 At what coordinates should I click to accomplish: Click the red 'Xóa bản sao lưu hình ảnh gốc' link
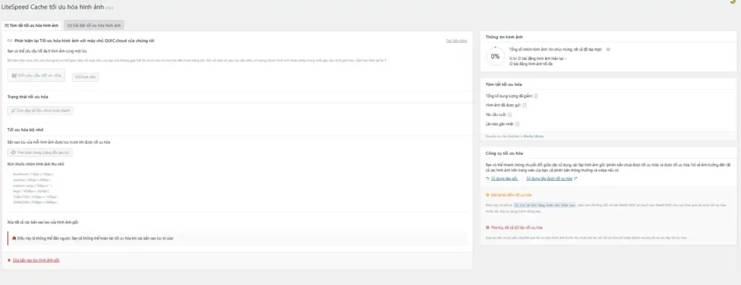coord(36,260)
